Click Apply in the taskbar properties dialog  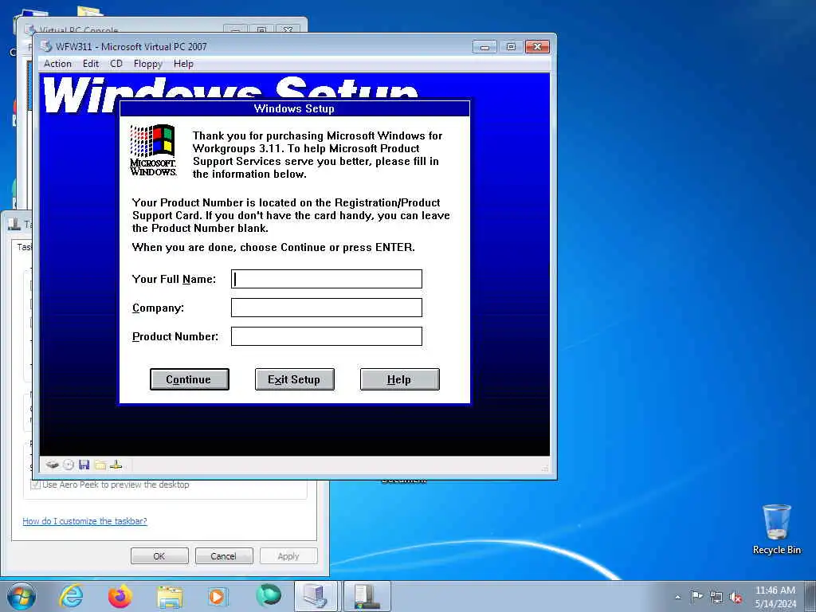pyautogui.click(x=288, y=555)
